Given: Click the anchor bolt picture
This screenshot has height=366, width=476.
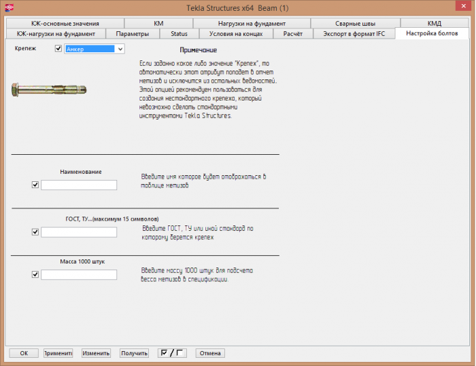Looking at the screenshot, I should (49, 90).
